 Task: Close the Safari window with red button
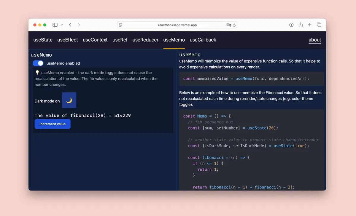(35, 25)
